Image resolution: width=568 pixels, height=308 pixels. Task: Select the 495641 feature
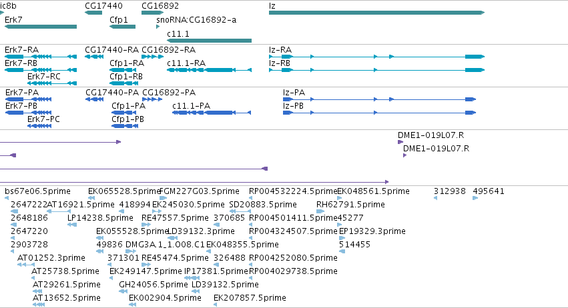point(475,199)
